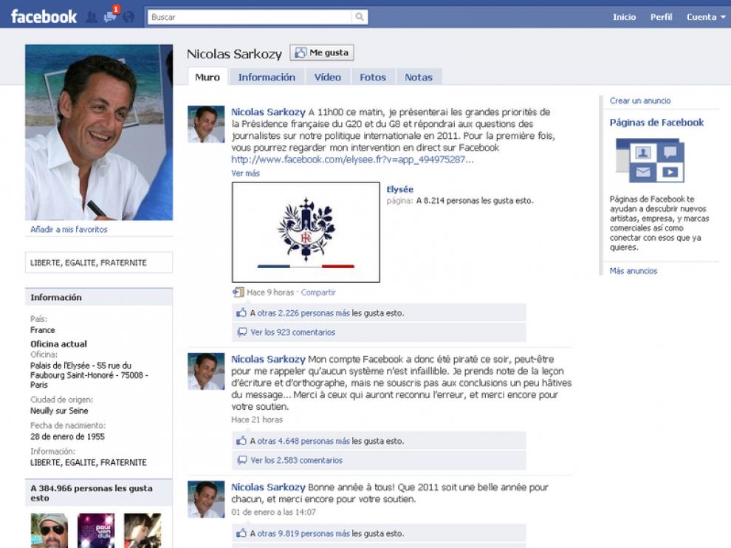Click Crear un anuncio link
The width and height of the screenshot is (731, 548).
tap(640, 100)
